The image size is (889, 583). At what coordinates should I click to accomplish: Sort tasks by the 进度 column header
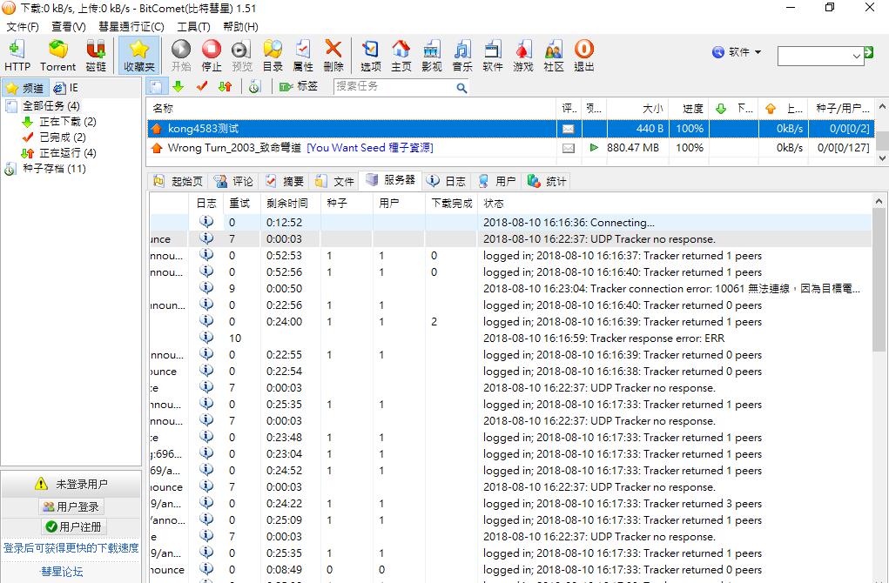point(690,108)
